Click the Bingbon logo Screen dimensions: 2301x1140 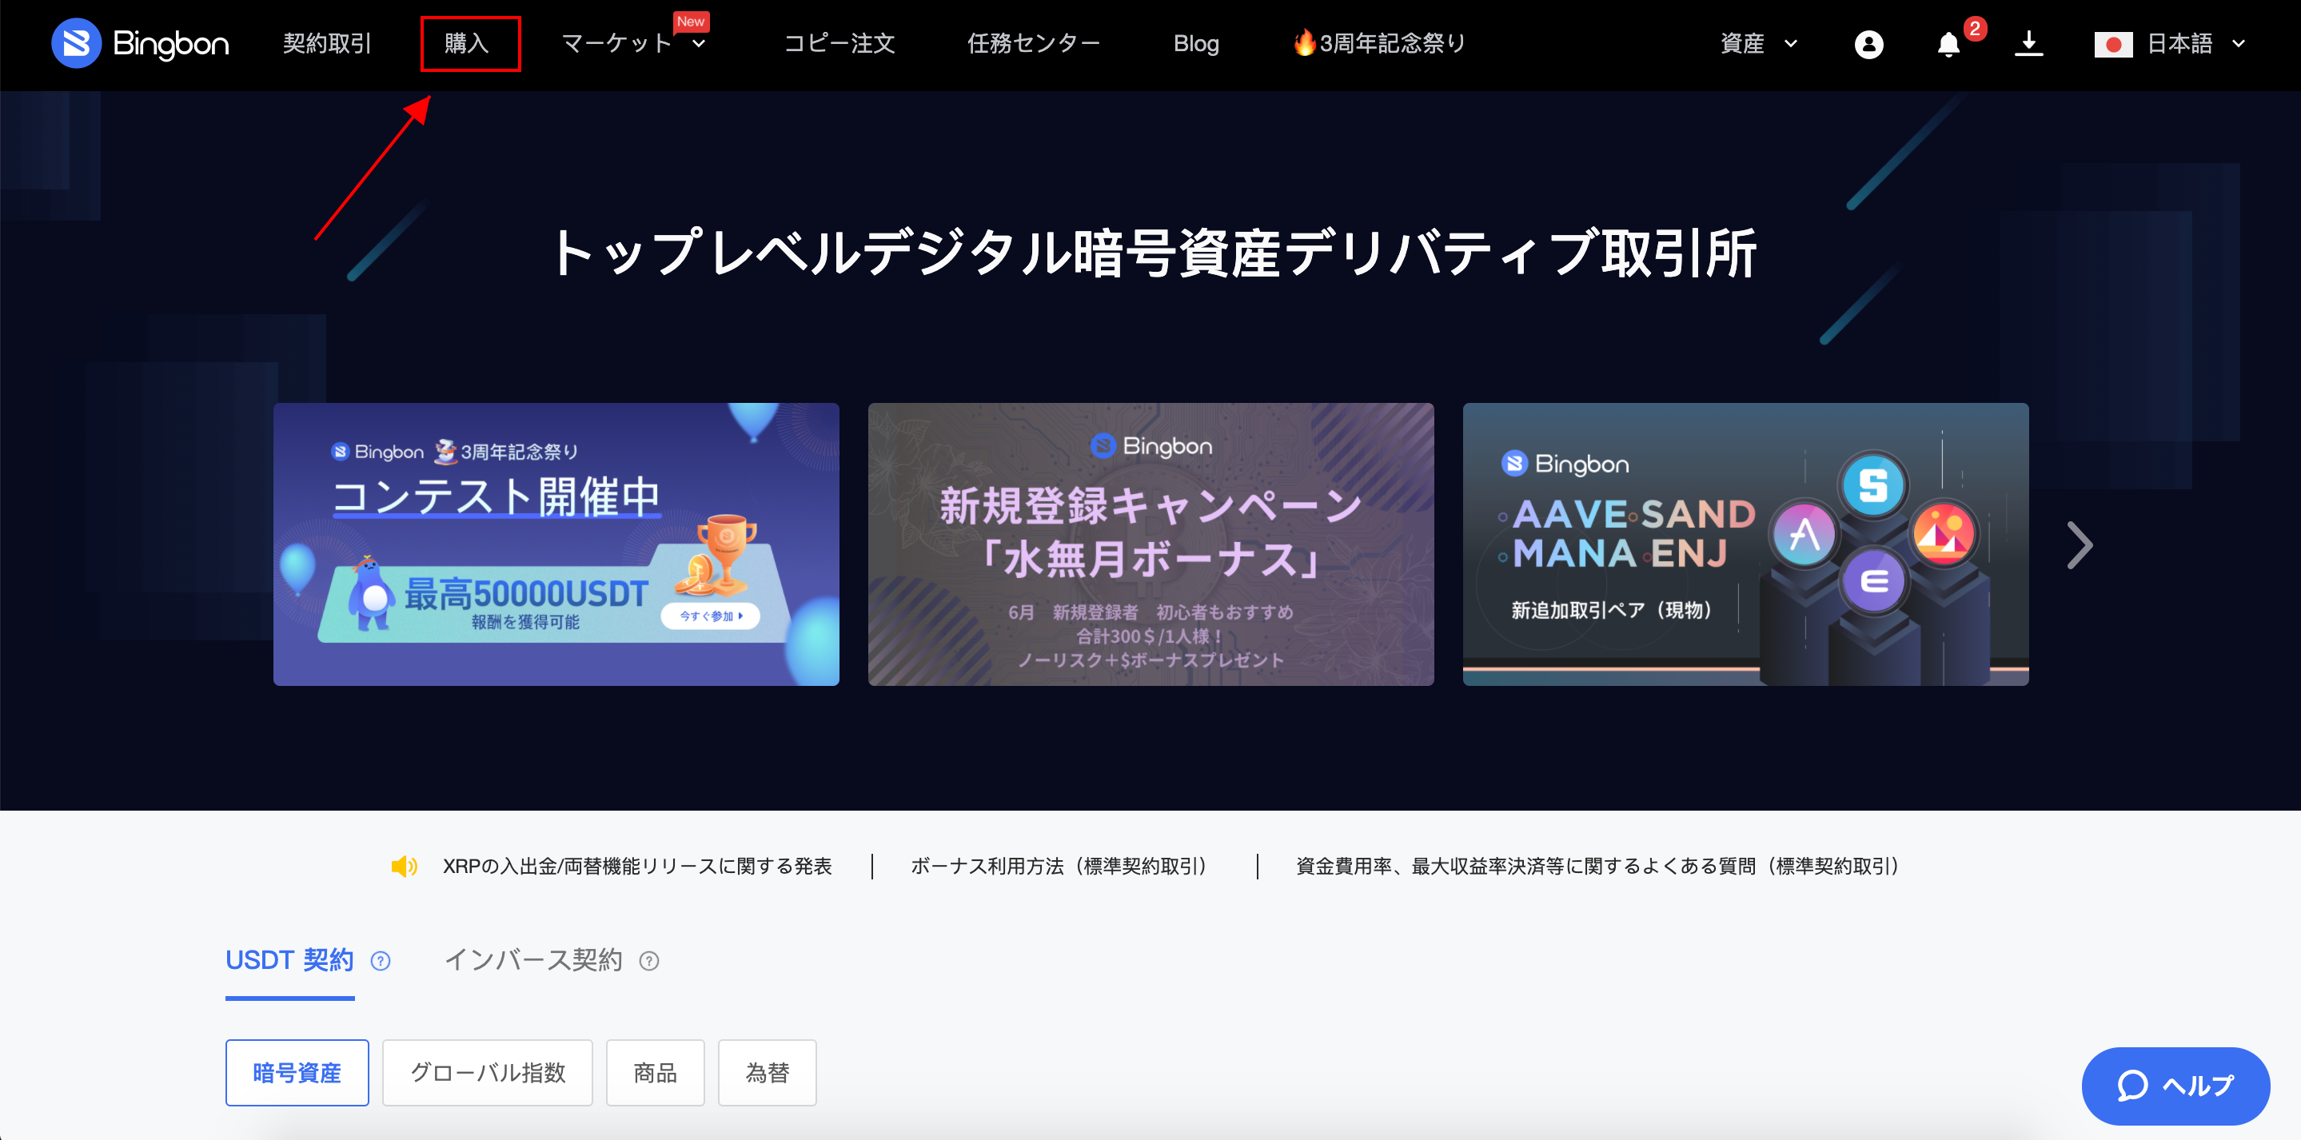click(140, 44)
